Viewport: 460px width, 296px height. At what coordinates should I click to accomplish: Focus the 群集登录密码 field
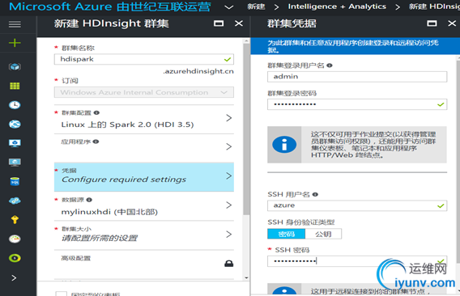click(x=357, y=104)
